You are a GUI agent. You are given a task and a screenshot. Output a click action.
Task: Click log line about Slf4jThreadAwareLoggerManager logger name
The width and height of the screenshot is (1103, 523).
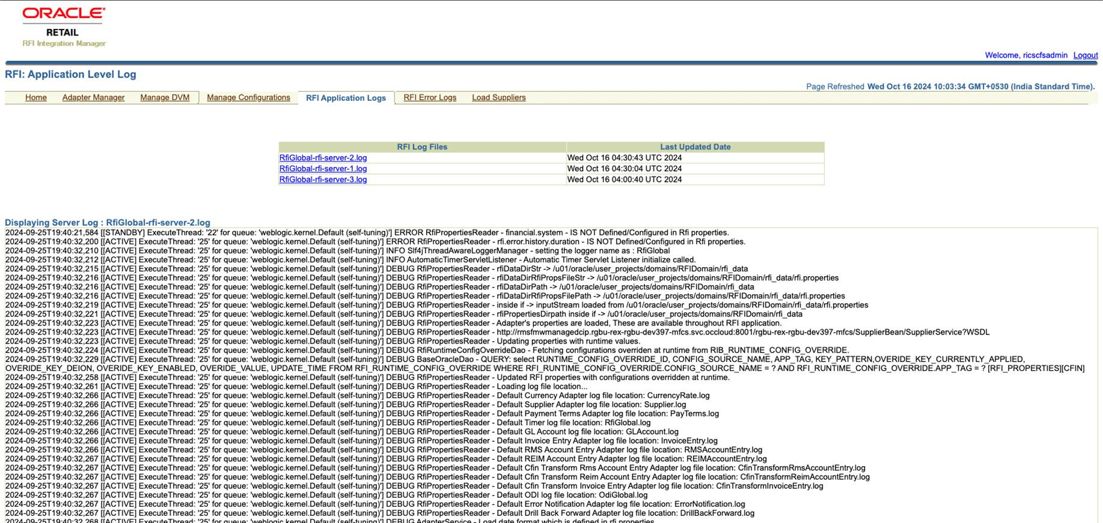coord(337,251)
